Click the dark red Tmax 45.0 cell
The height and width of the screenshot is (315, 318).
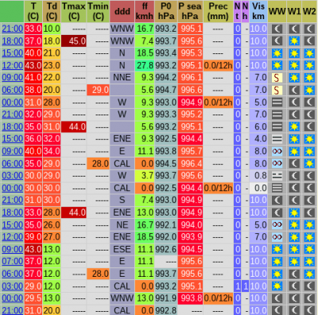(74, 41)
